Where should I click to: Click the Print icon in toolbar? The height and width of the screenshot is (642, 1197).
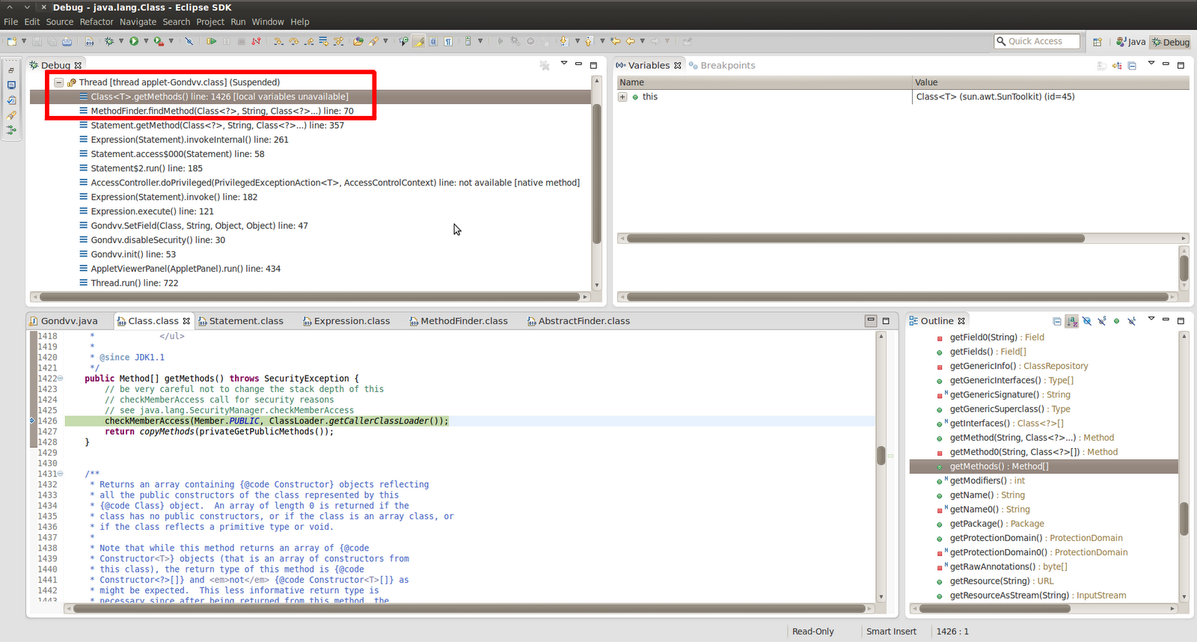pos(67,41)
